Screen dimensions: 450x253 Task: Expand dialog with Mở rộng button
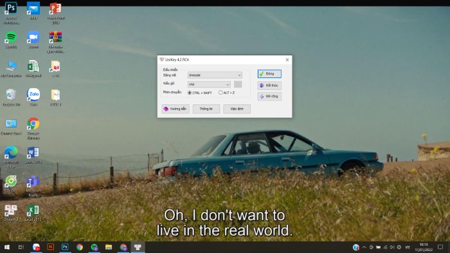tap(269, 97)
